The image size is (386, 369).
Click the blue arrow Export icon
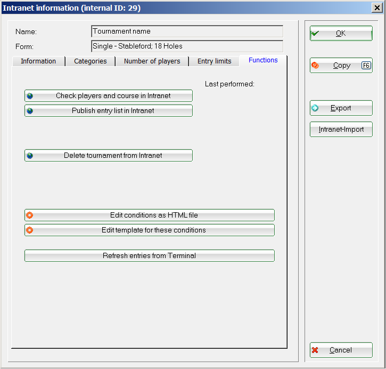315,108
